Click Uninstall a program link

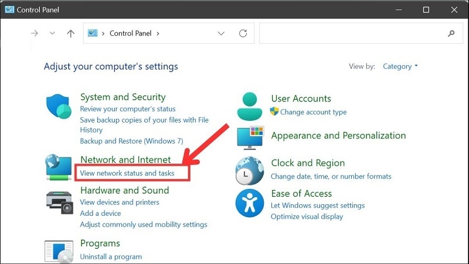(111, 257)
